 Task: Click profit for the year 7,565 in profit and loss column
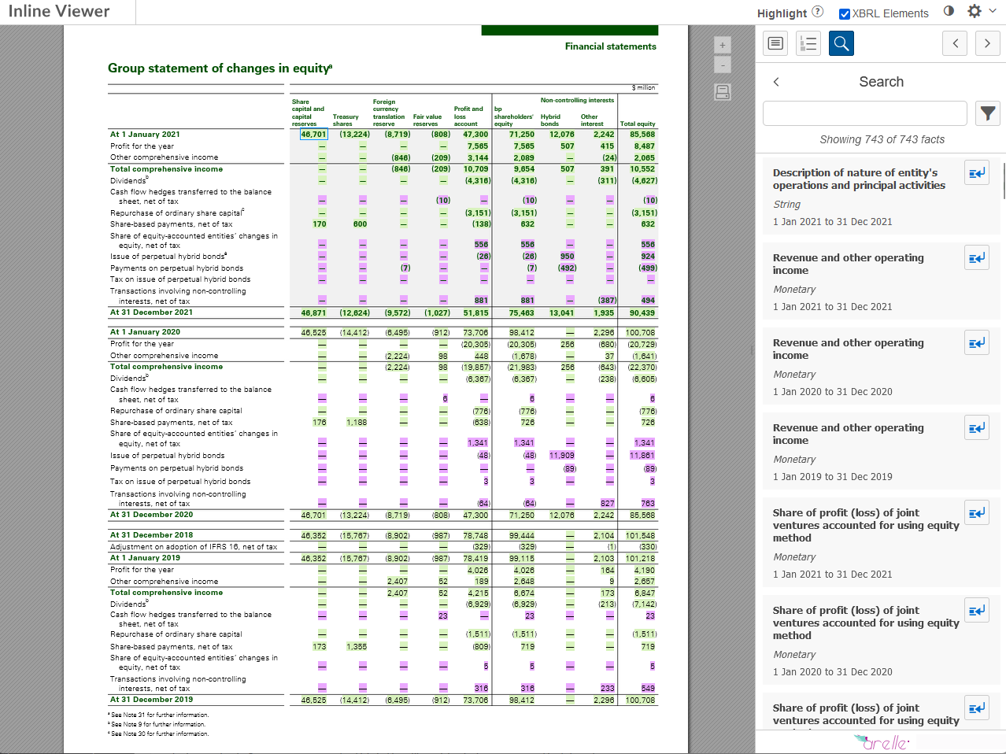pos(477,146)
